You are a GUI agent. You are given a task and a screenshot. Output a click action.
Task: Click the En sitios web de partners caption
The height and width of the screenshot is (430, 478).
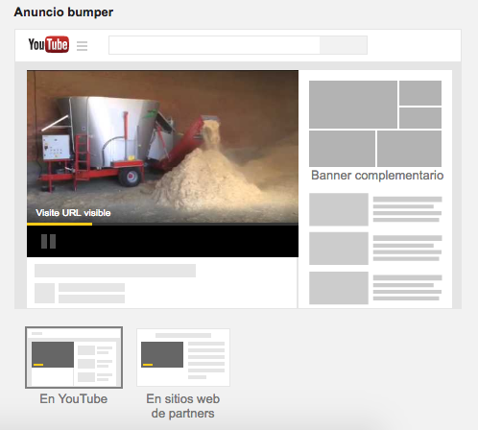coord(183,406)
